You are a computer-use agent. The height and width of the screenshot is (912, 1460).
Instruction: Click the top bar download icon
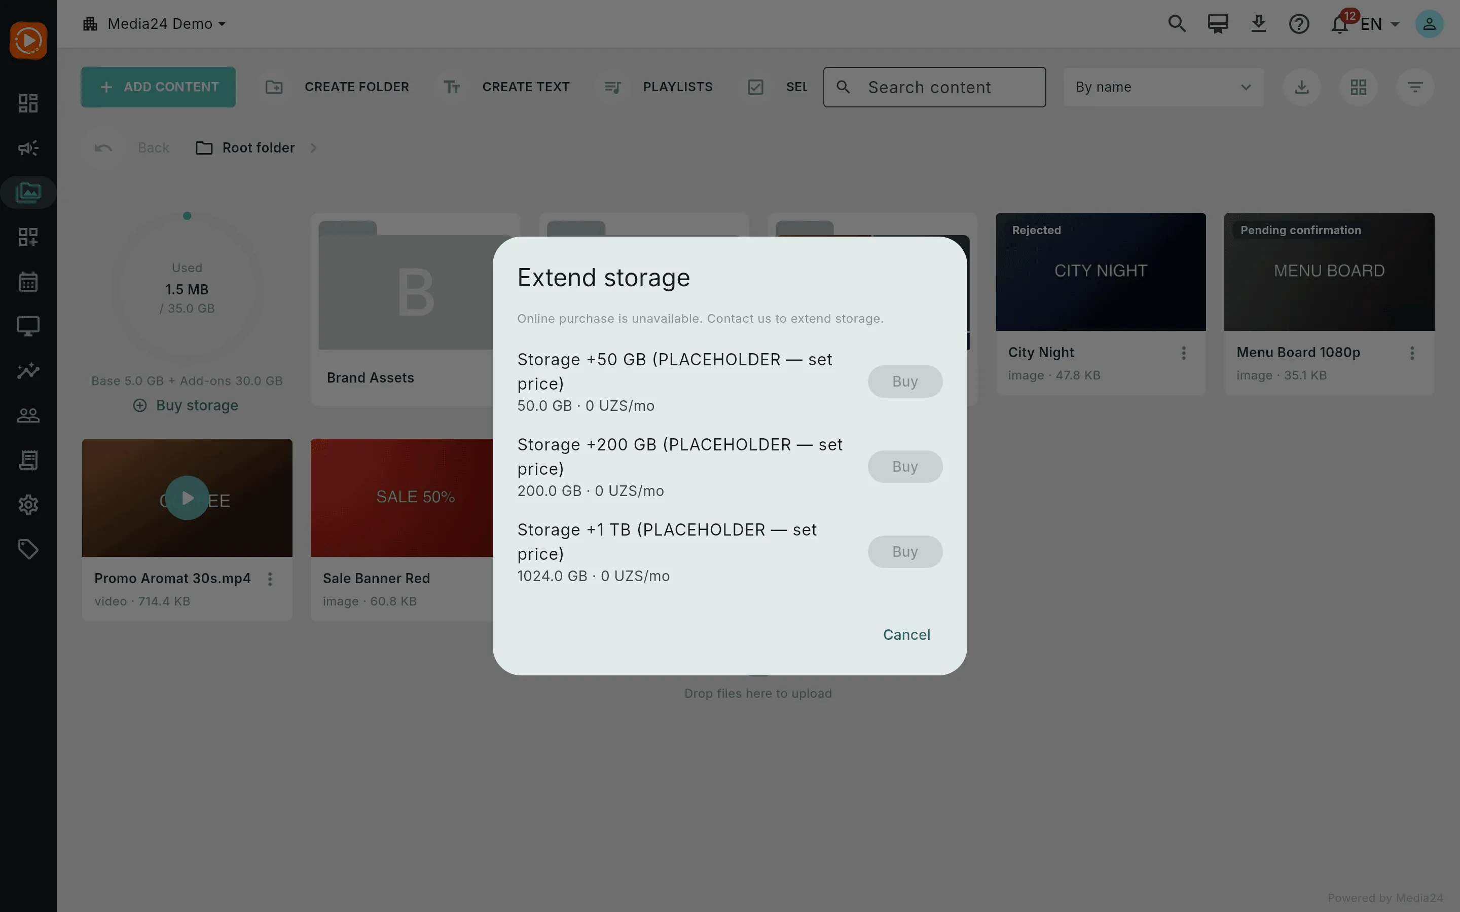pyautogui.click(x=1259, y=23)
